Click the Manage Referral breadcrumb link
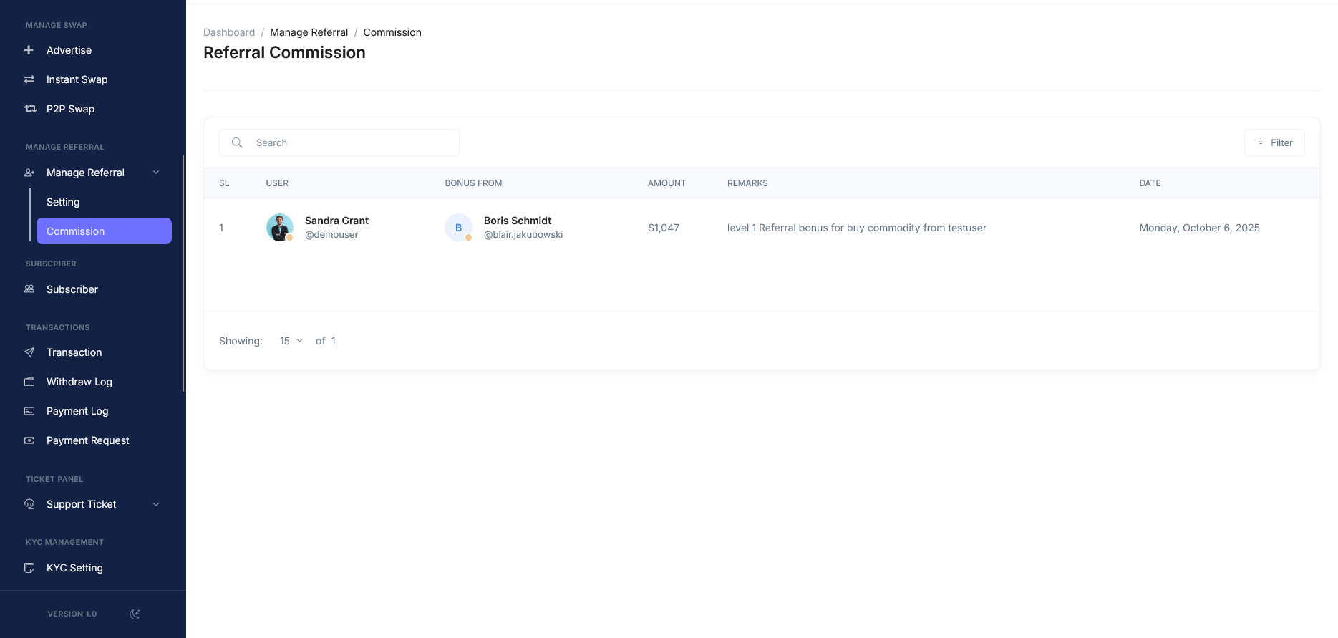Image resolution: width=1338 pixels, height=638 pixels. tap(309, 32)
